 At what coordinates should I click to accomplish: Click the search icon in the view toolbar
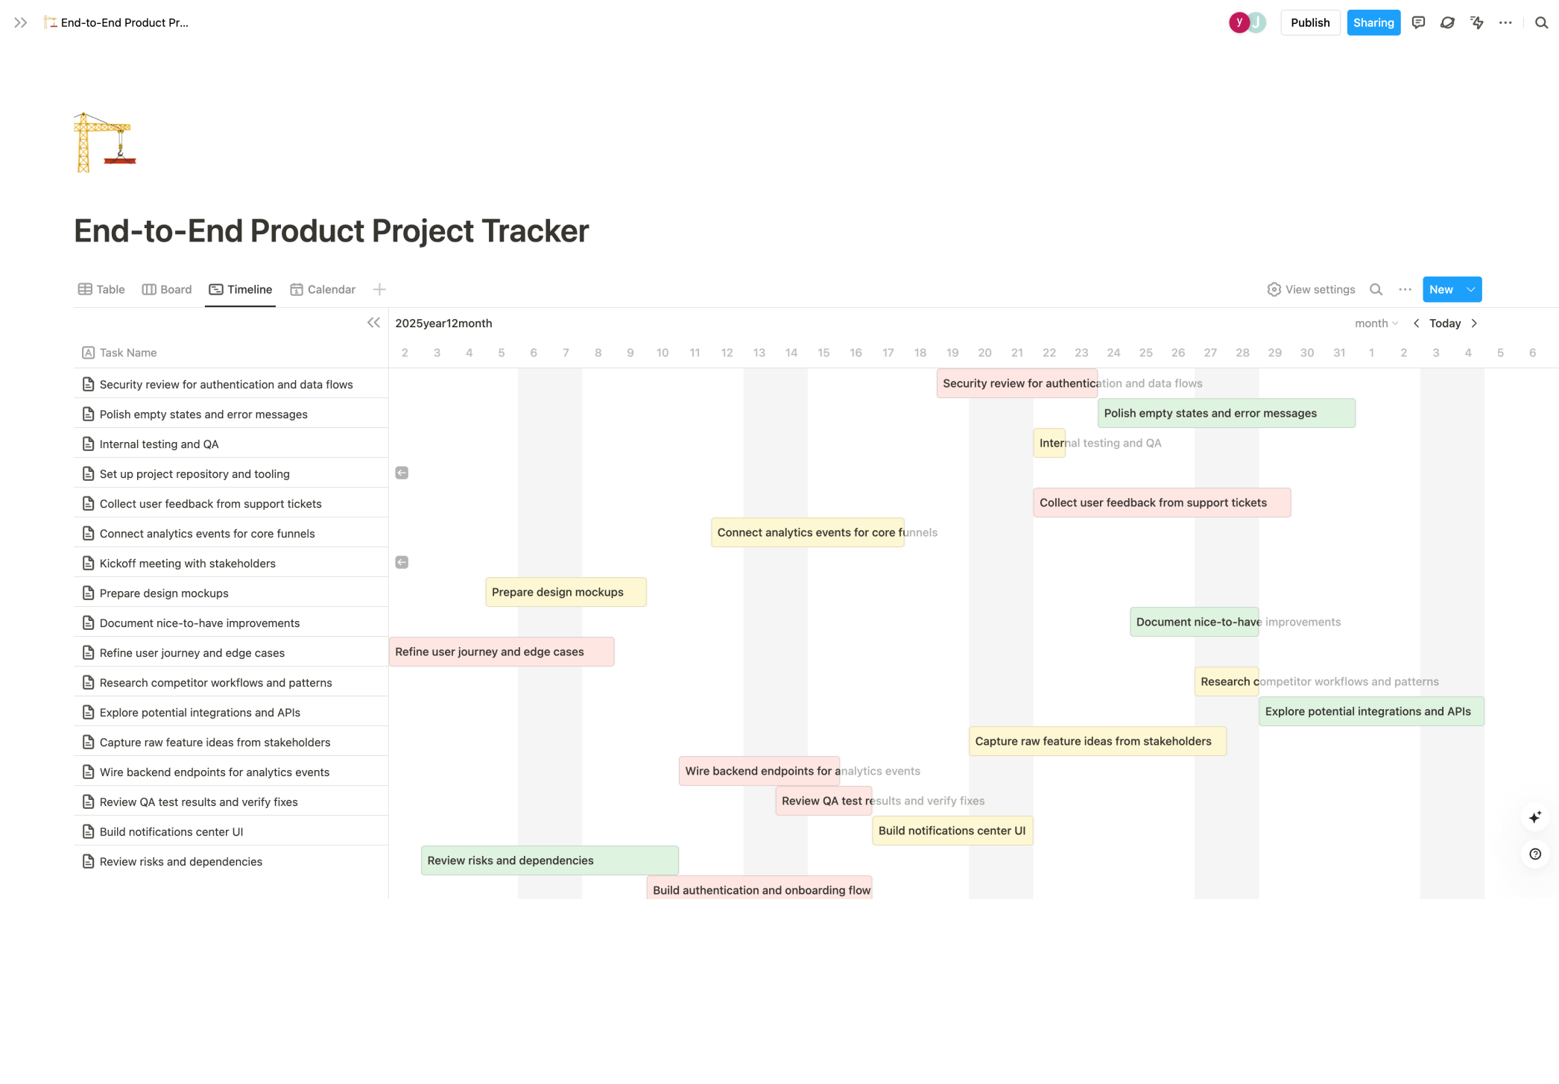1376,289
